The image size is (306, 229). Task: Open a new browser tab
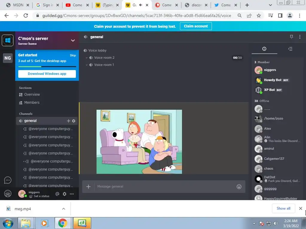pos(247,5)
